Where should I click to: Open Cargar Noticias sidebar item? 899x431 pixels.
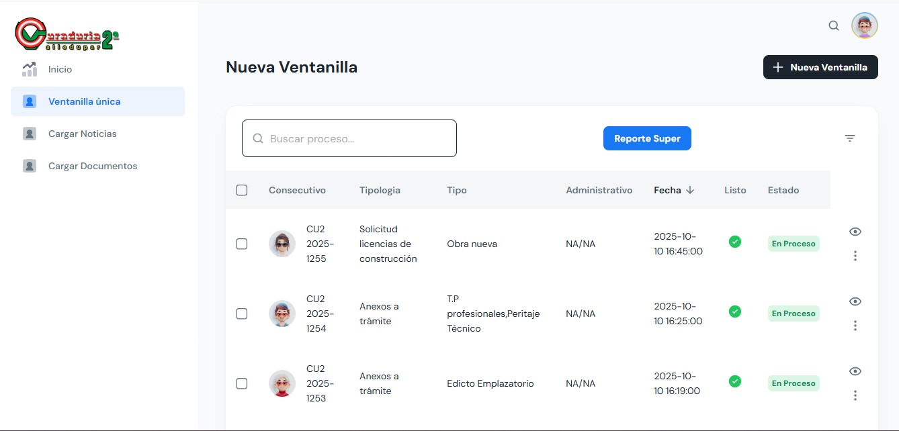point(82,134)
